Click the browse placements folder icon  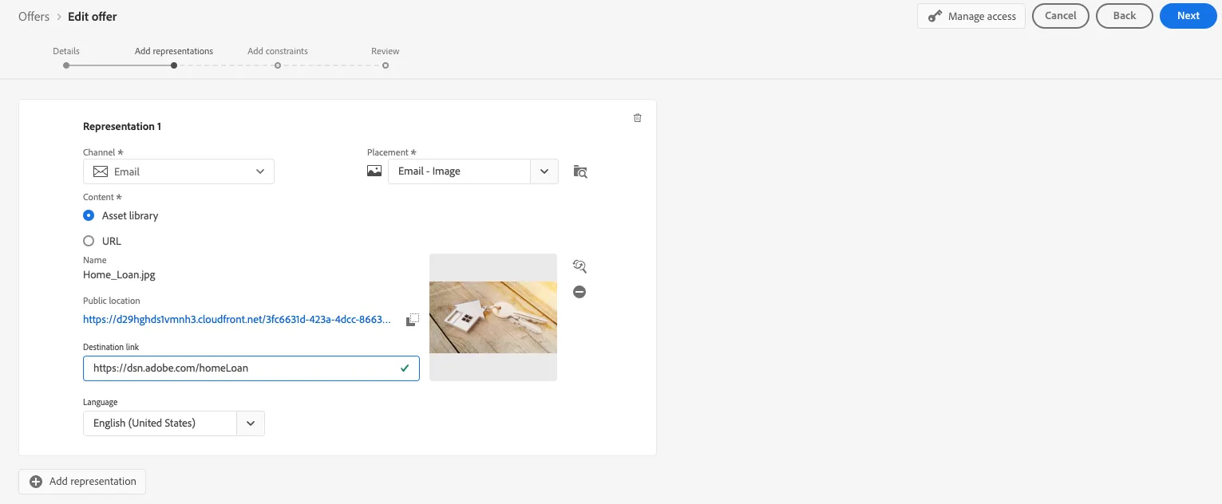pos(580,171)
